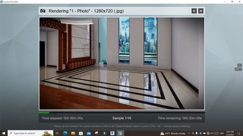Open the clock and date calendar flyout
This screenshot has width=243, height=136.
click(x=230, y=133)
